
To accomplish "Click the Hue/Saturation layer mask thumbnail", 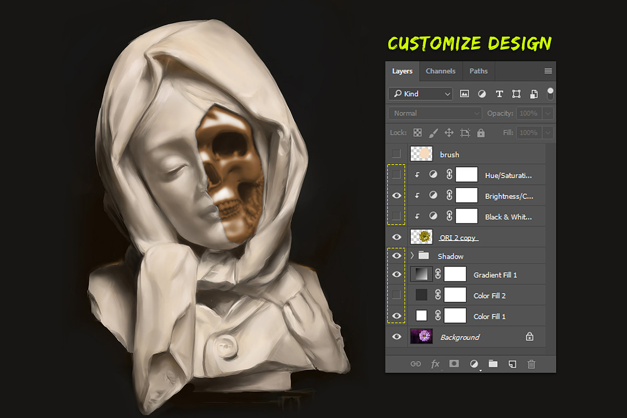I will [467, 175].
